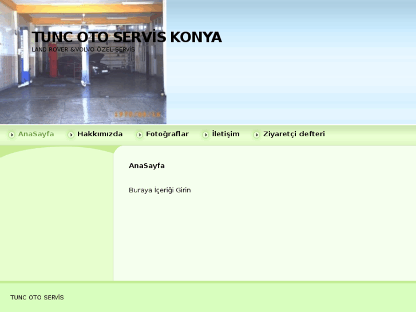
Task: Click the 'Buraya İçeriği Girin' text
Action: tap(160, 190)
